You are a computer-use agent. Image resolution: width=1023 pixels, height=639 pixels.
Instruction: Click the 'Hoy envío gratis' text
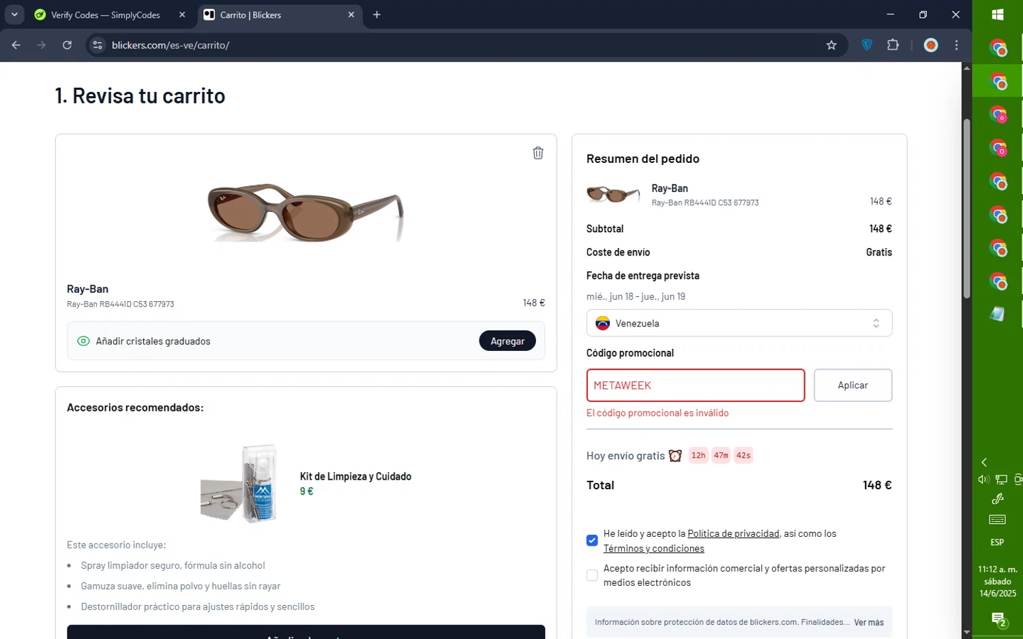click(625, 456)
